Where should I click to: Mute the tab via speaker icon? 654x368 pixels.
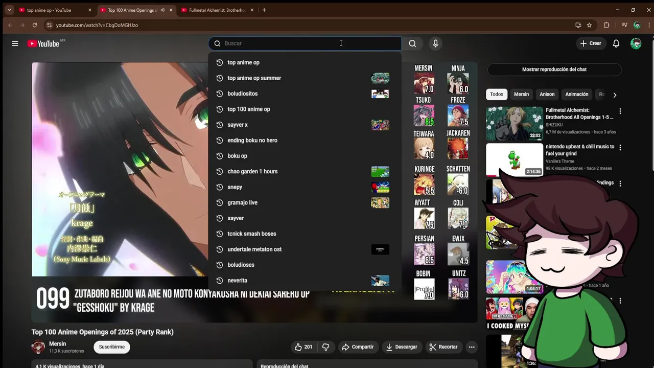pyautogui.click(x=162, y=10)
